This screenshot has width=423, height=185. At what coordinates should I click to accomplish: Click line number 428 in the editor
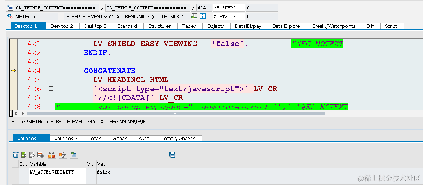click(34, 107)
